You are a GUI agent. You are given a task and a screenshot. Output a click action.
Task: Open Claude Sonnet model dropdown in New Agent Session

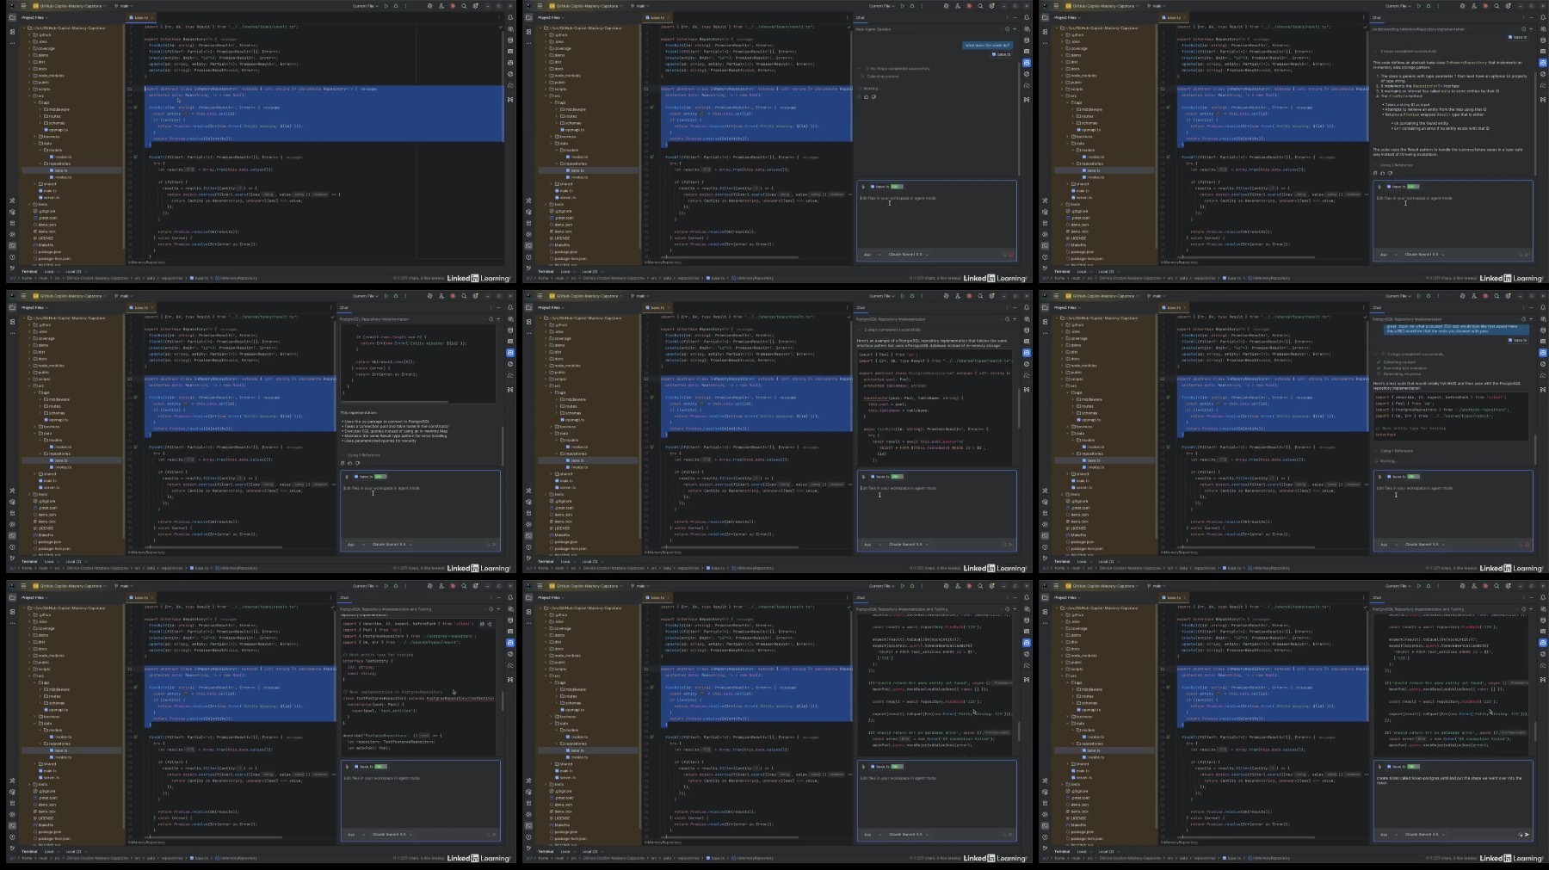pos(908,255)
